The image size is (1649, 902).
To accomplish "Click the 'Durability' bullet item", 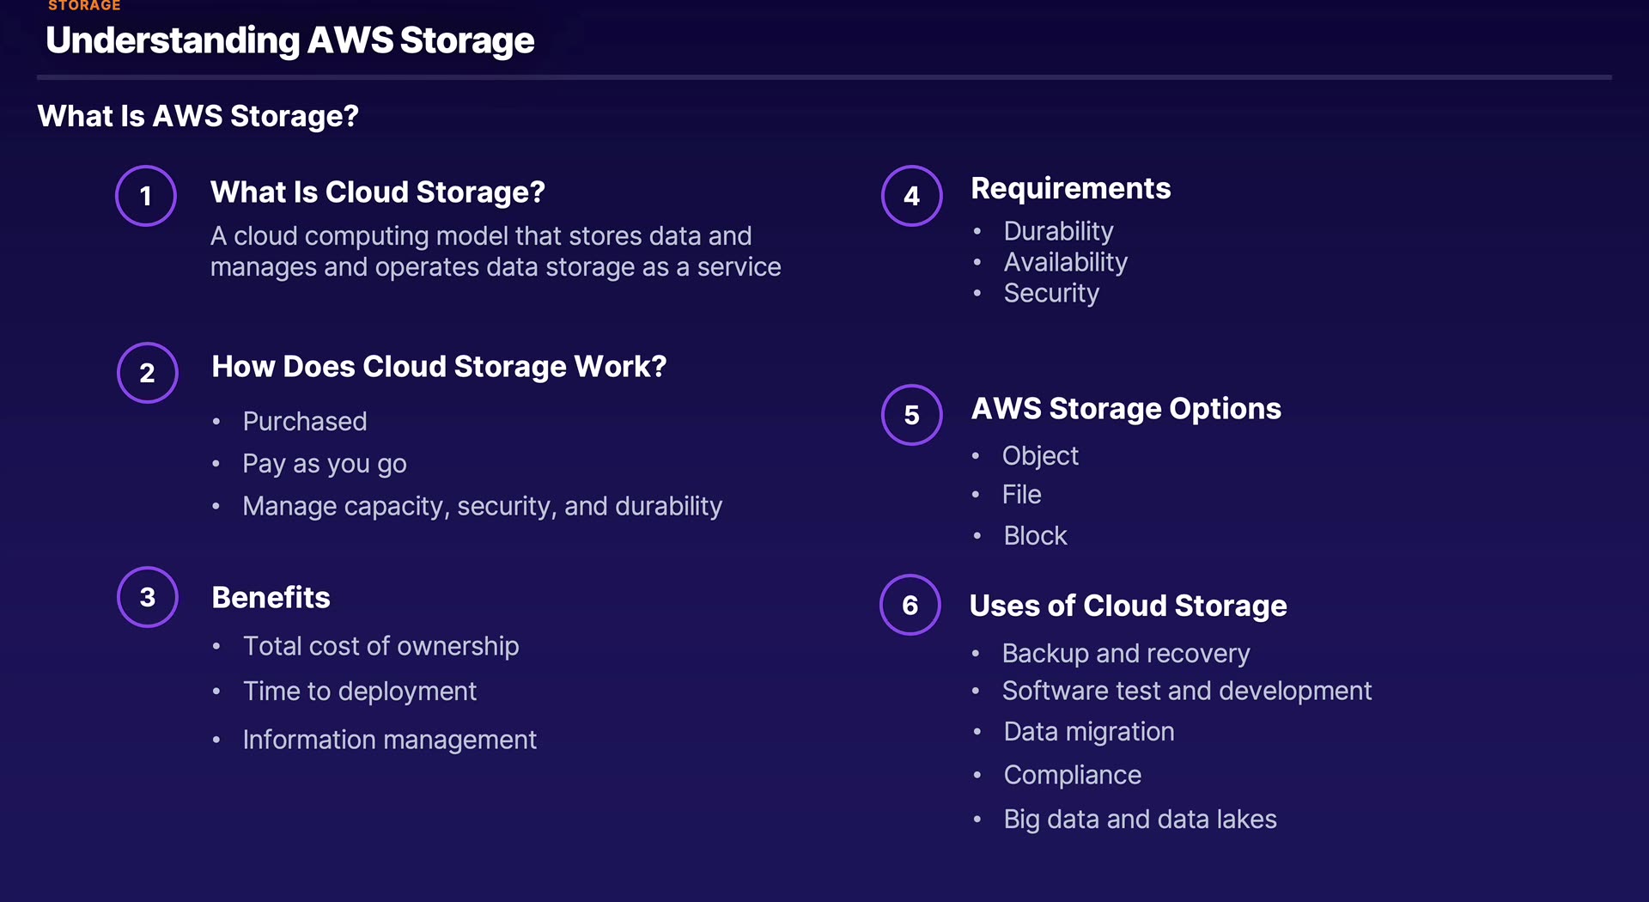I will 1058,231.
